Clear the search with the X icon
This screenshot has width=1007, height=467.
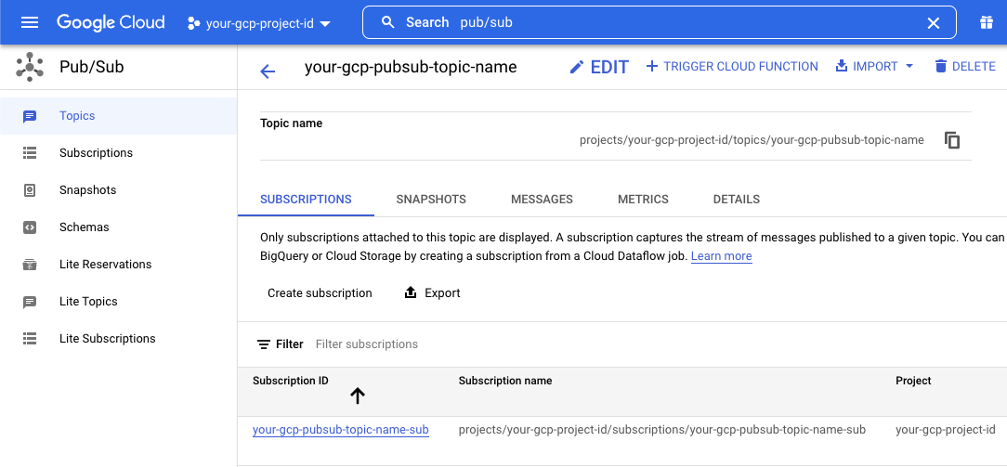(x=933, y=23)
